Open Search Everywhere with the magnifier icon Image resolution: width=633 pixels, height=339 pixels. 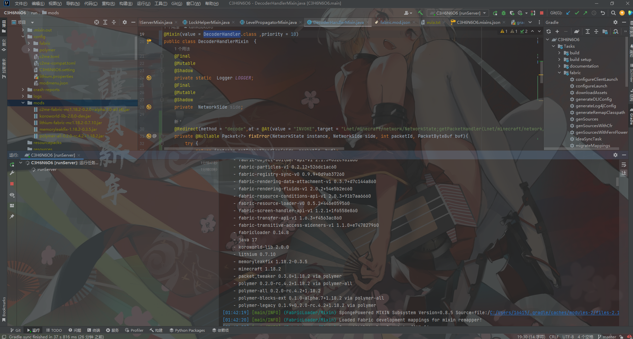(613, 13)
